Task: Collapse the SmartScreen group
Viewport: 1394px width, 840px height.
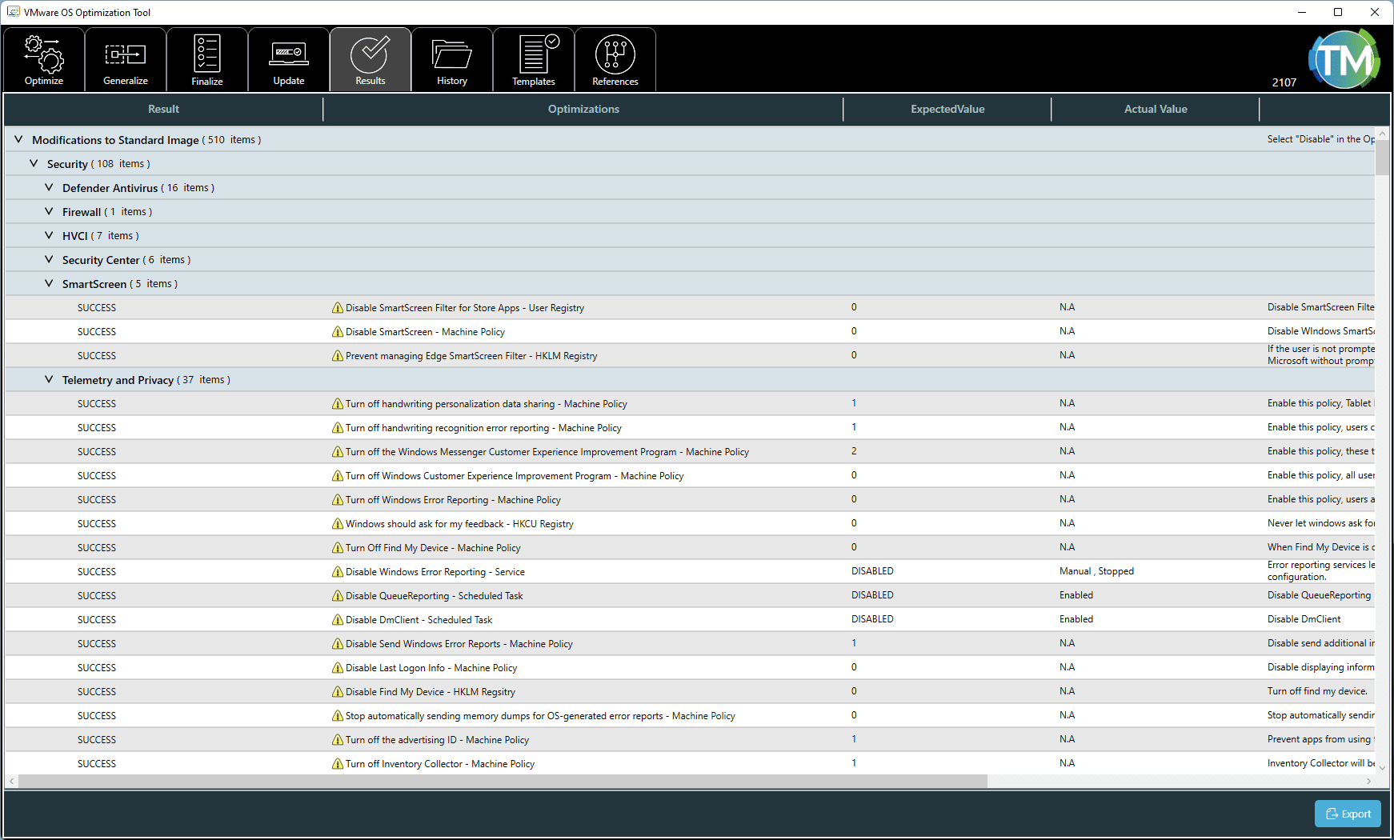Action: 49,284
